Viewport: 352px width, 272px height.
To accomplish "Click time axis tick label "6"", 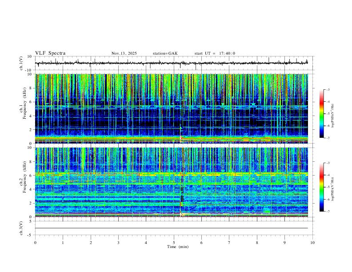I will tap(202, 243).
